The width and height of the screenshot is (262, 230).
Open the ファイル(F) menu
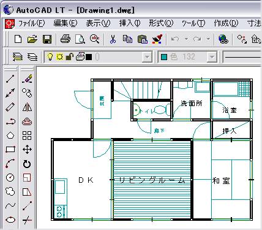click(x=31, y=24)
